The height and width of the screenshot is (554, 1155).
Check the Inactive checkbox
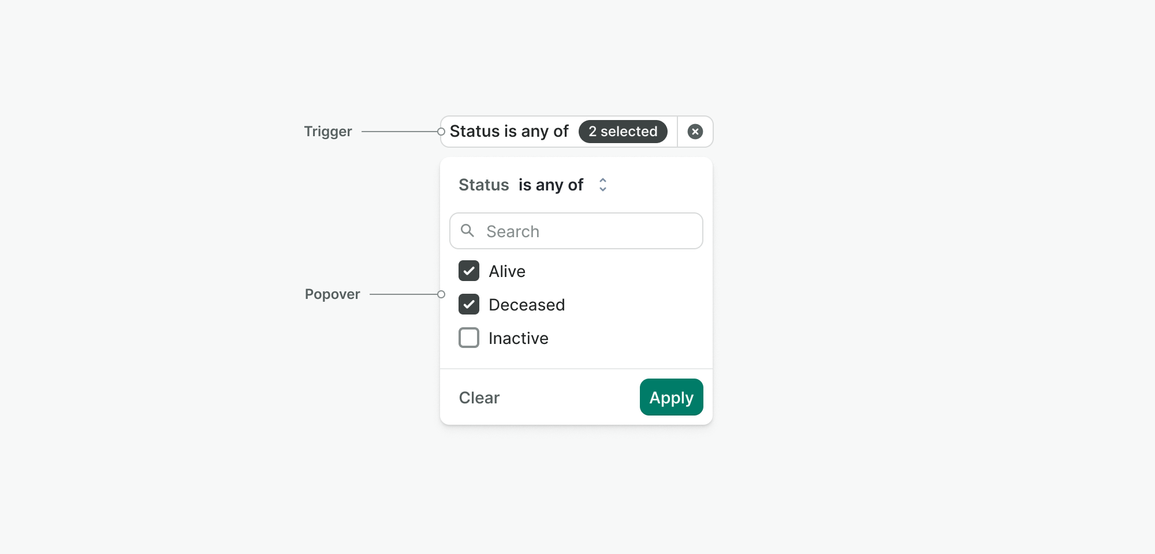469,338
